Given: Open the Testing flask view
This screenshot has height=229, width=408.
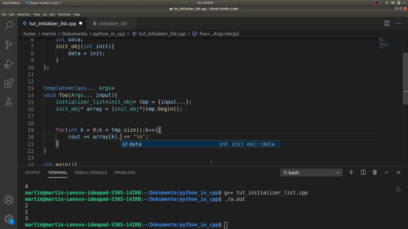Looking at the screenshot, I should 9,102.
